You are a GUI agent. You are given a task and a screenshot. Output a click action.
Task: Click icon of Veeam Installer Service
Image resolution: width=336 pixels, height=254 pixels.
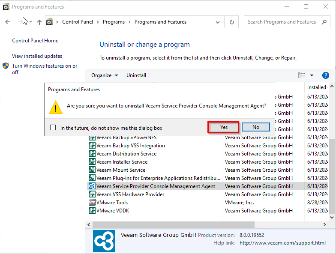[92, 162]
